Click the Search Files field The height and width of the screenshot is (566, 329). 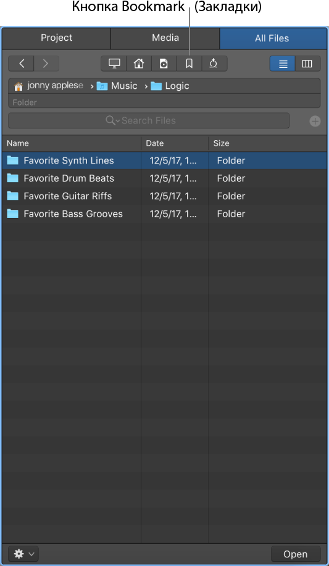(x=149, y=120)
